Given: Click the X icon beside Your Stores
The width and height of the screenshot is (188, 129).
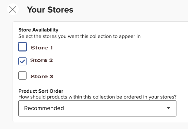Looking at the screenshot, I should pyautogui.click(x=13, y=9).
